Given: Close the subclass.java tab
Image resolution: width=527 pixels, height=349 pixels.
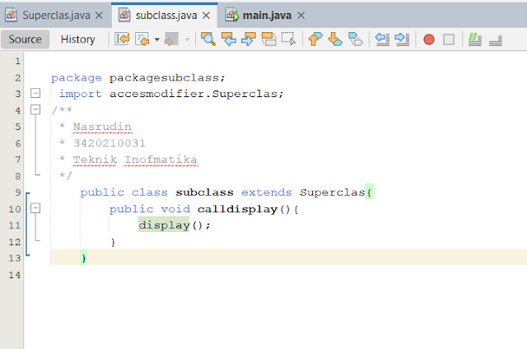Looking at the screenshot, I should click(x=206, y=16).
